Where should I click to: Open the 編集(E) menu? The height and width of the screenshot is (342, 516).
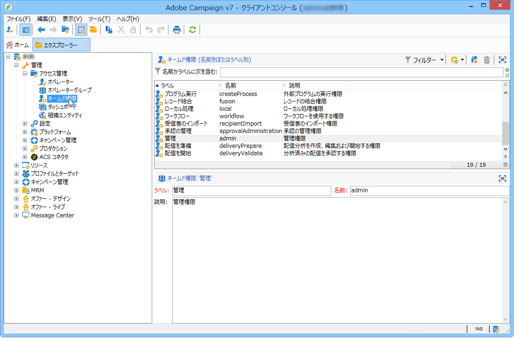[x=46, y=19]
